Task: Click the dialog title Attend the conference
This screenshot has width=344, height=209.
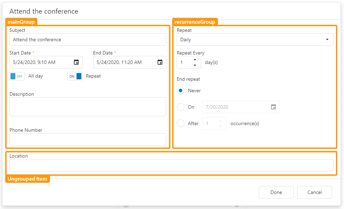Action: click(x=44, y=11)
